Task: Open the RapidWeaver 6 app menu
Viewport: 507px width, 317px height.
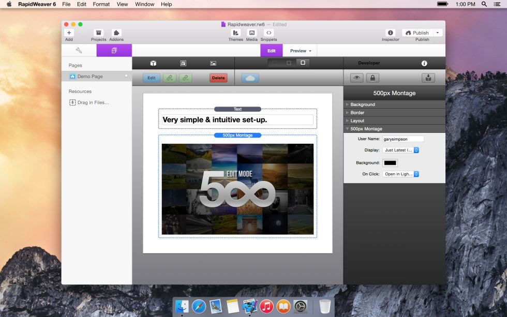Action: 37,4
